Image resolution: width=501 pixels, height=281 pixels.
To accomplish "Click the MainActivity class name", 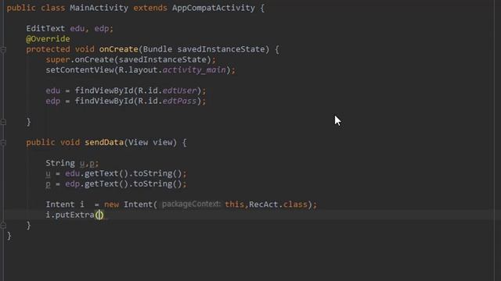I will click(x=99, y=8).
